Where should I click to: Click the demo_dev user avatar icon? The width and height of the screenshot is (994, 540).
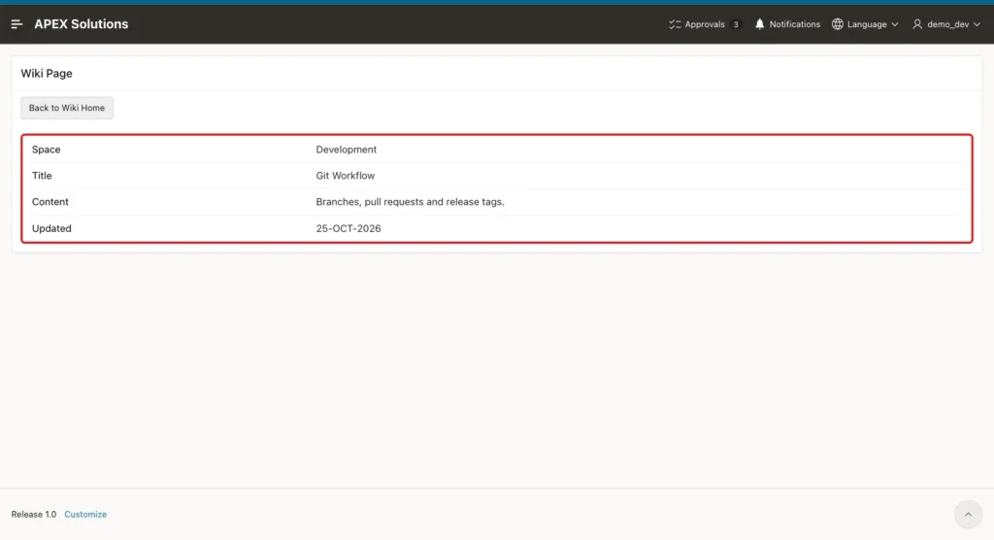pyautogui.click(x=917, y=24)
